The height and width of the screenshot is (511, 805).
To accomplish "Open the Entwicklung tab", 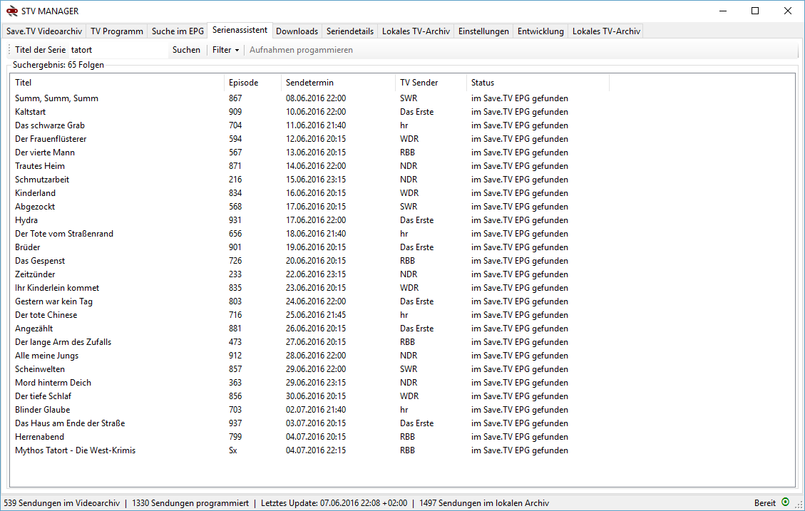I will click(x=542, y=31).
